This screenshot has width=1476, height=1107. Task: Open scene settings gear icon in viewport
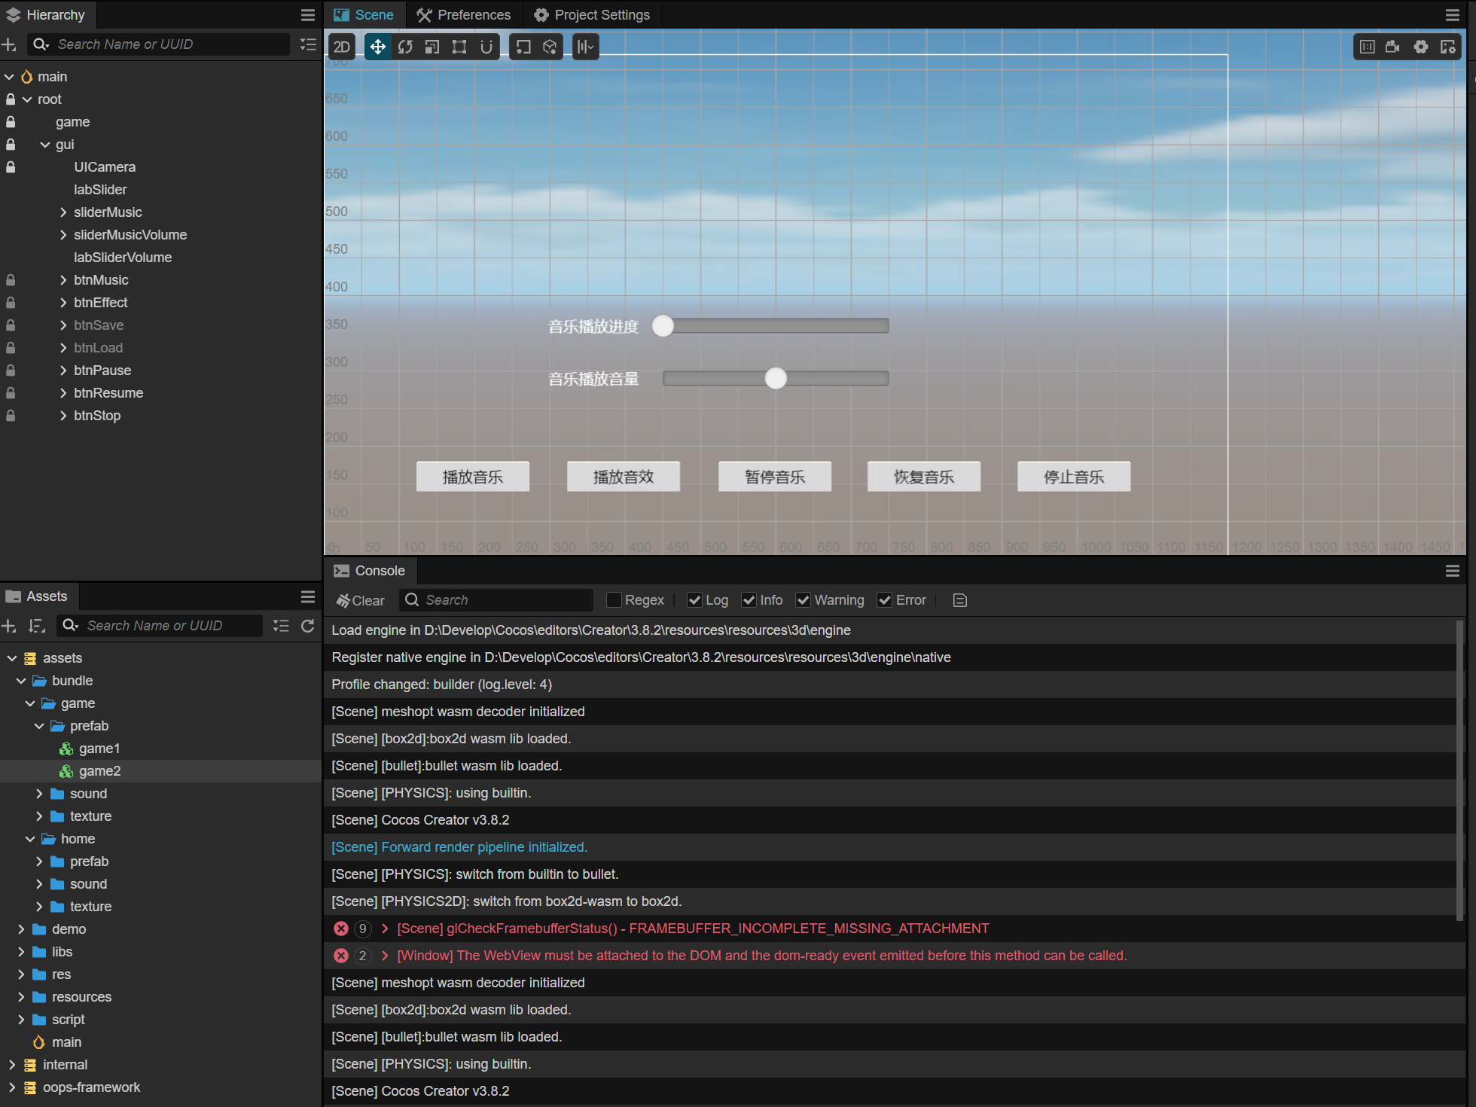[x=1420, y=47]
